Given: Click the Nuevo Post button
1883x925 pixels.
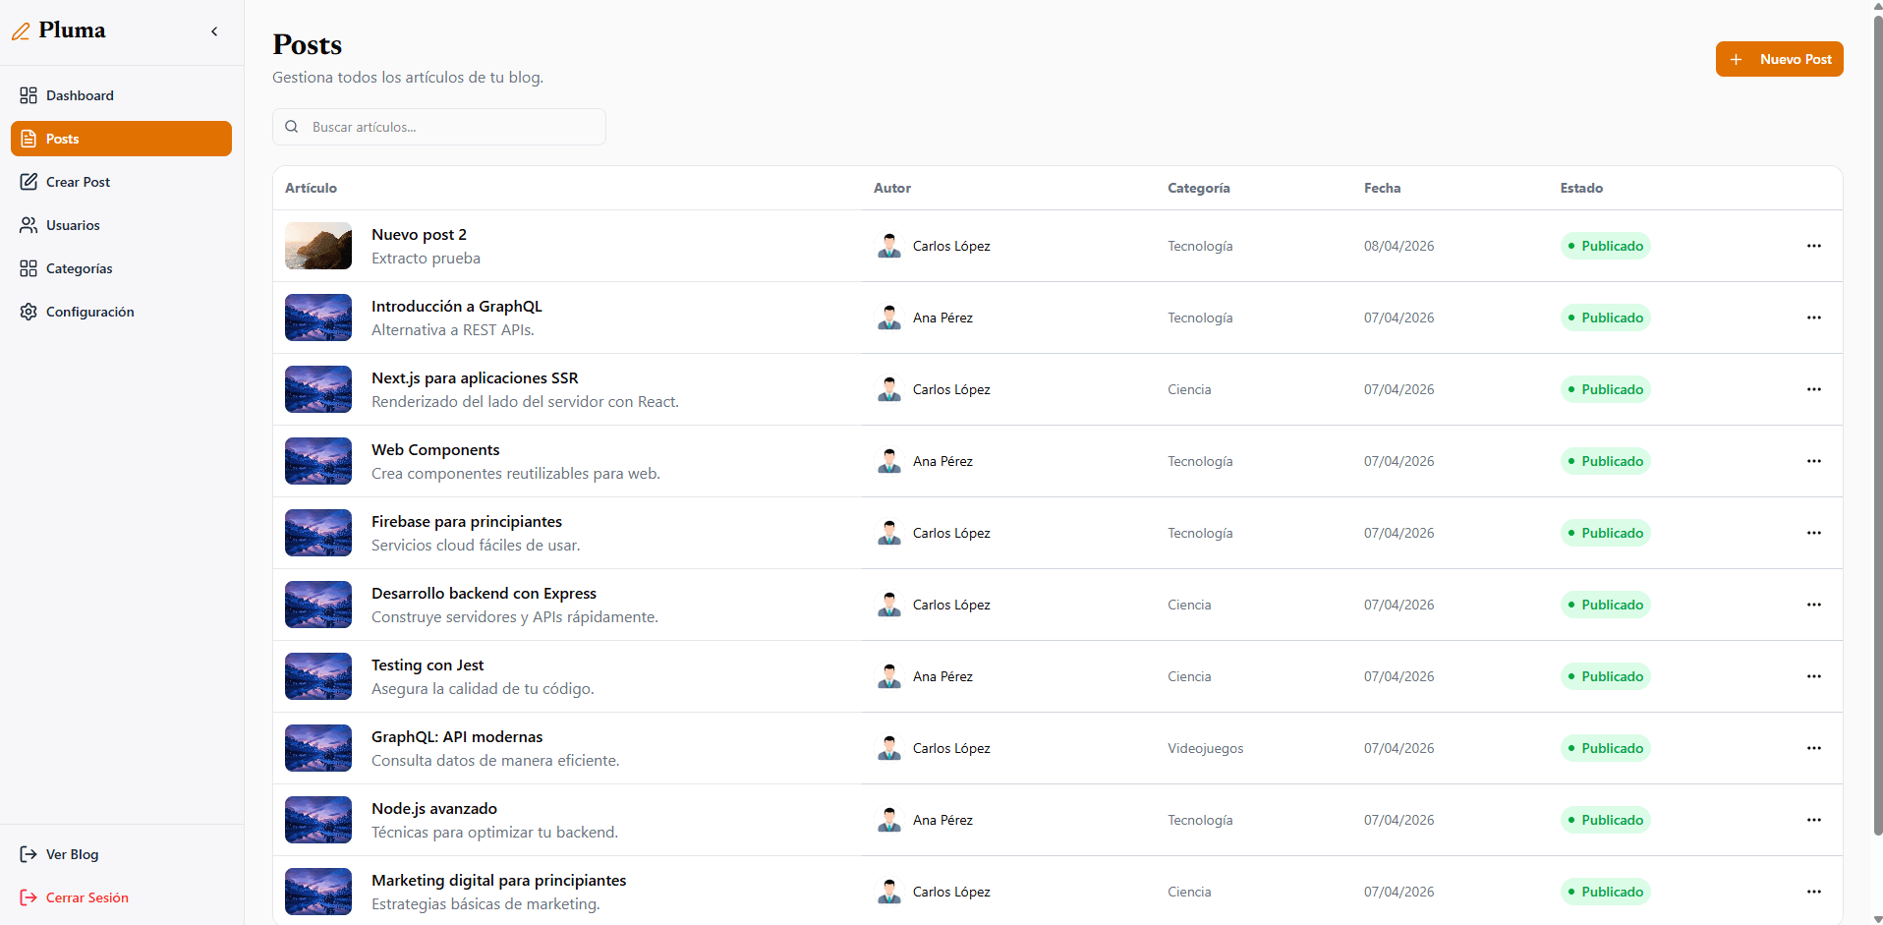Looking at the screenshot, I should pos(1779,59).
